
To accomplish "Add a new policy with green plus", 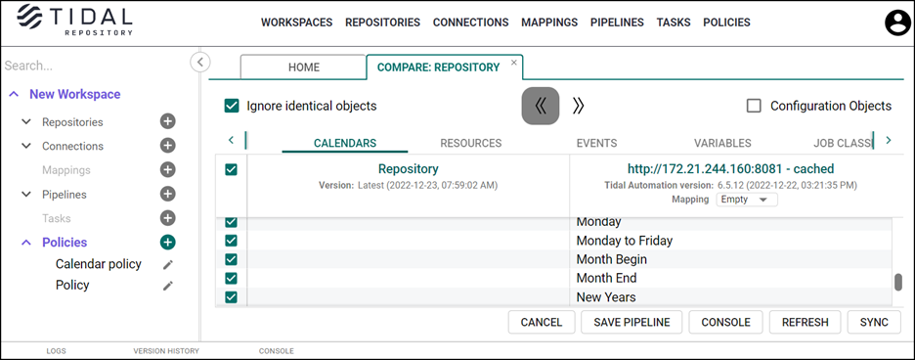I will point(167,242).
